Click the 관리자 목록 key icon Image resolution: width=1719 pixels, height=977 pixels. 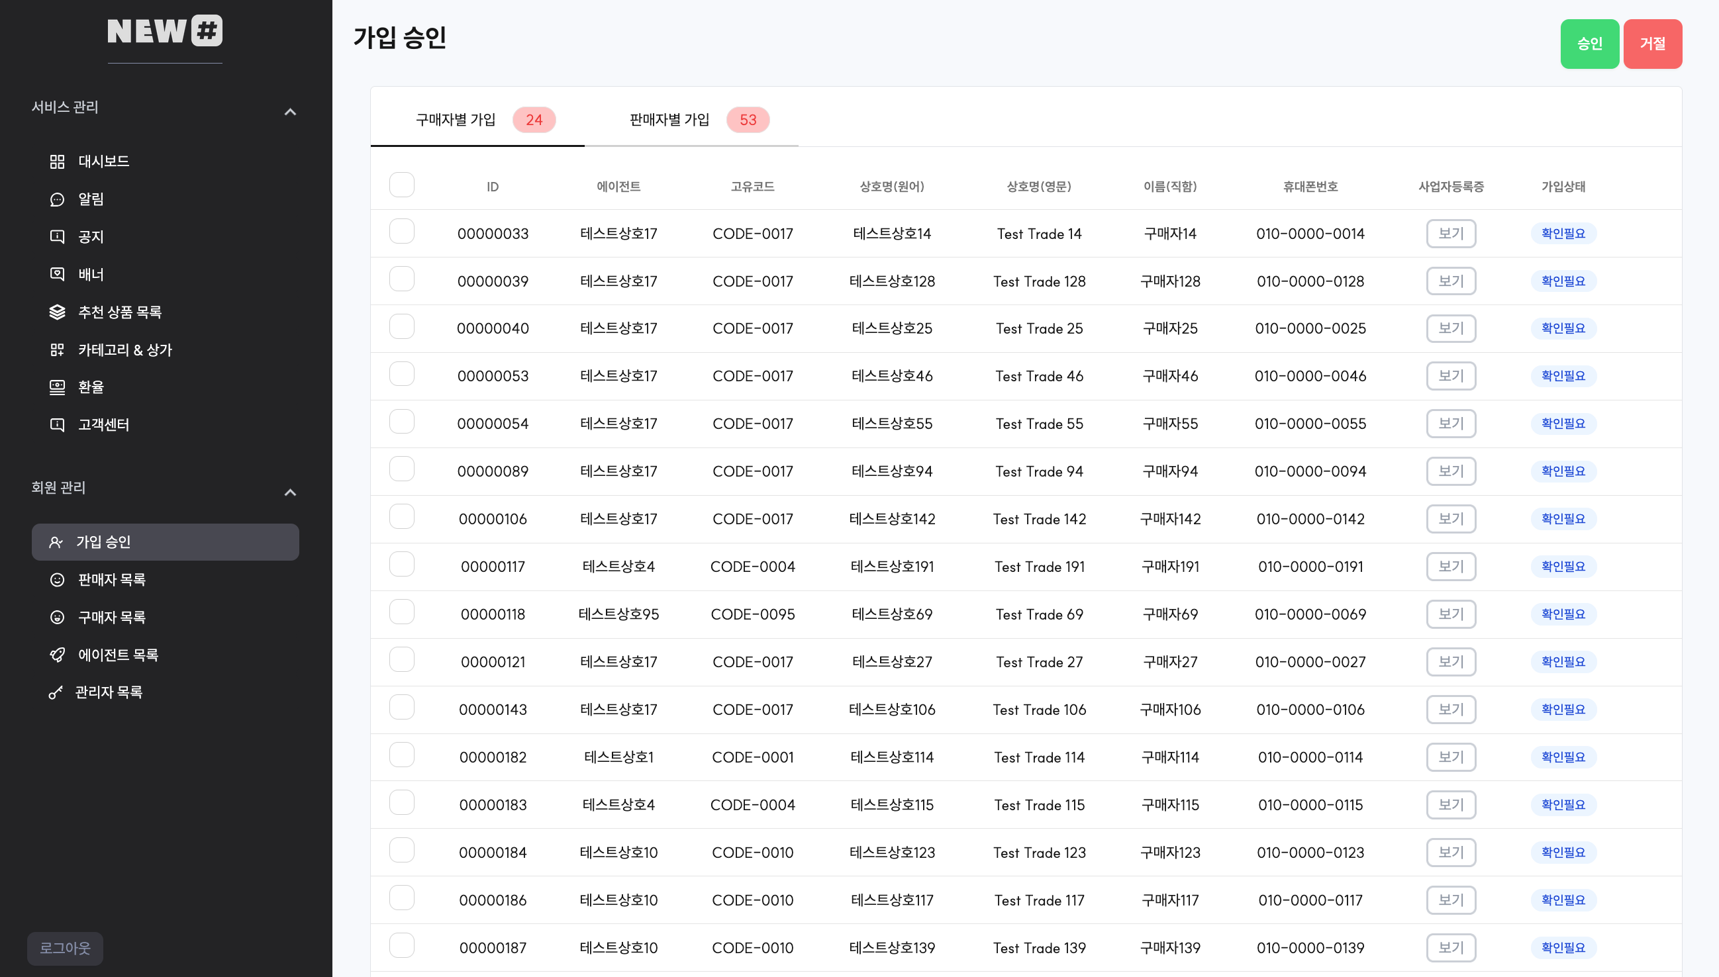coord(56,692)
